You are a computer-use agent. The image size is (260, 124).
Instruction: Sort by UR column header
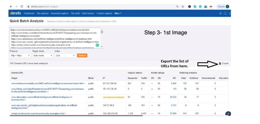click(153, 78)
